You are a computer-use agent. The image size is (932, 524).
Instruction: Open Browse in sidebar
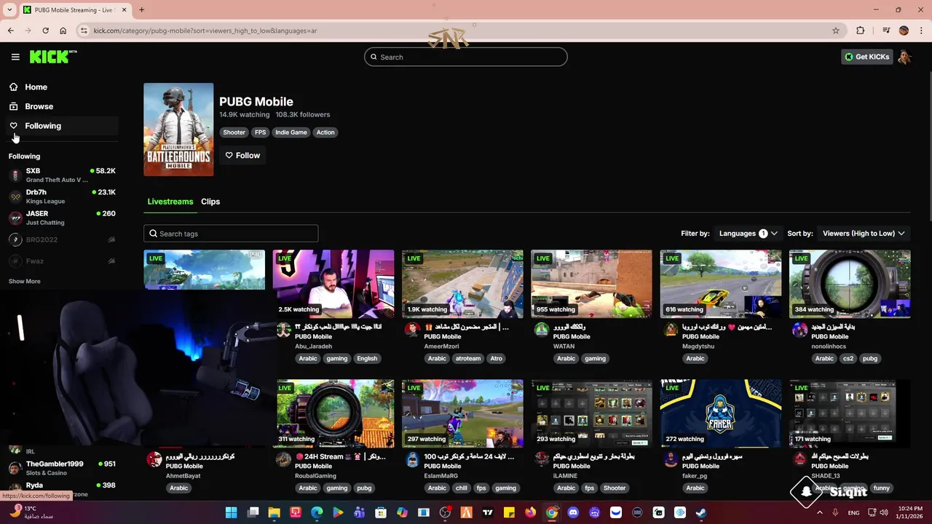click(x=39, y=106)
